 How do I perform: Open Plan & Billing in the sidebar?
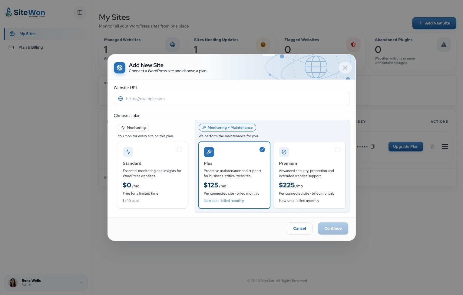(x=46, y=47)
